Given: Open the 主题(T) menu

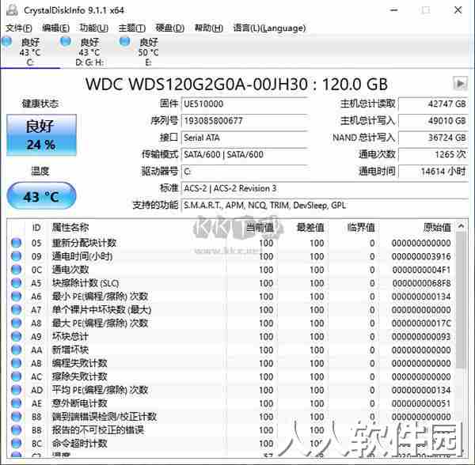Looking at the screenshot, I should 131,28.
